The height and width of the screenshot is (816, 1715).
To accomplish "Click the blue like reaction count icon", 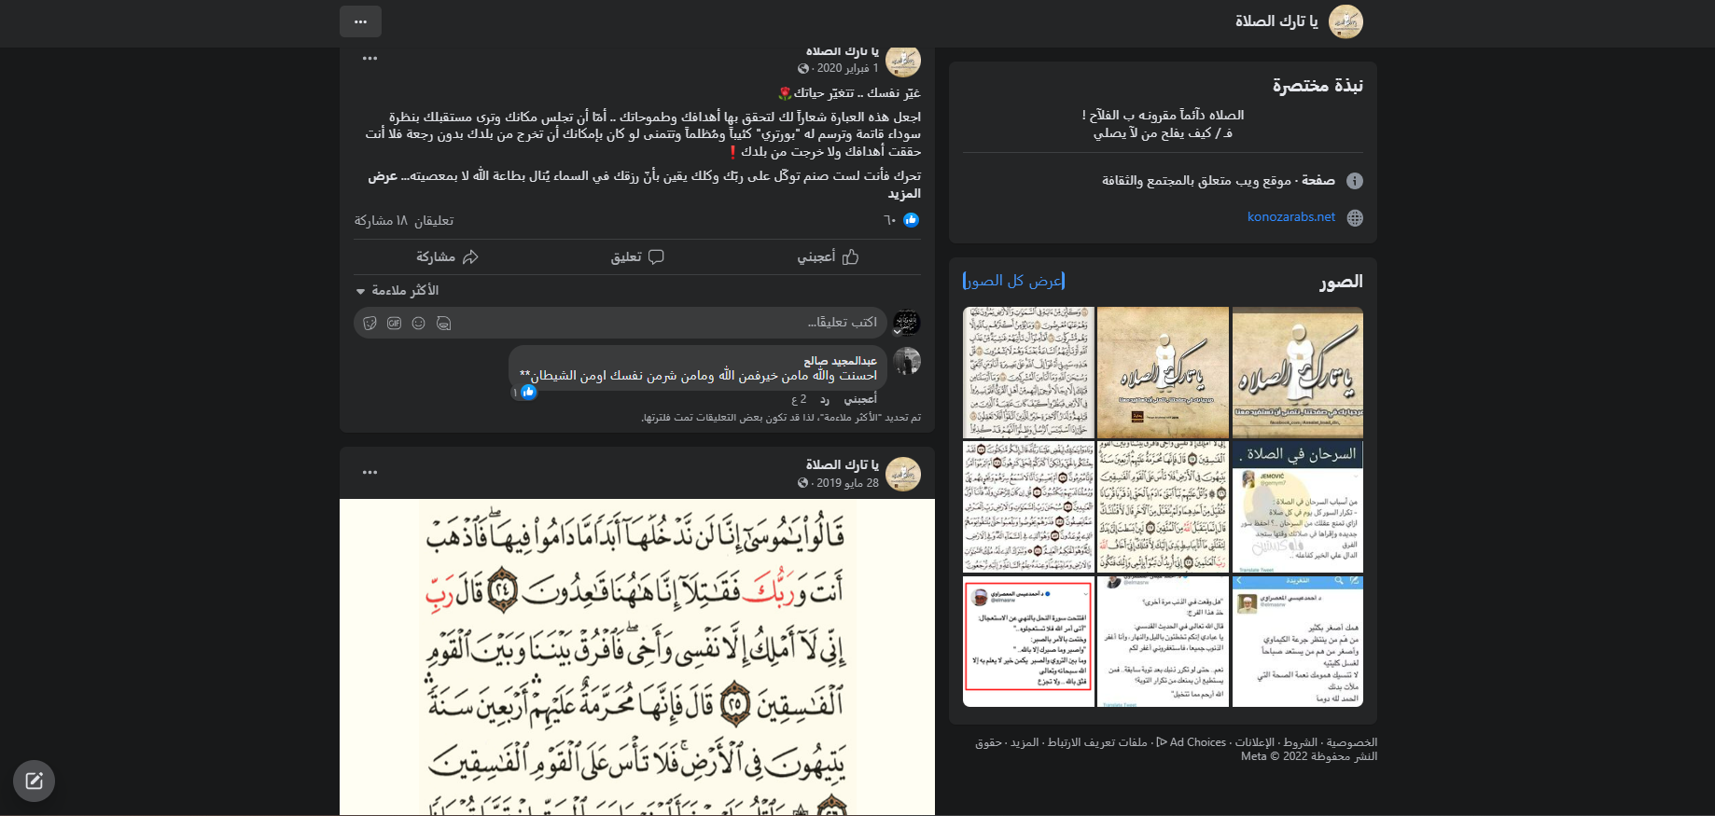I will pyautogui.click(x=911, y=220).
